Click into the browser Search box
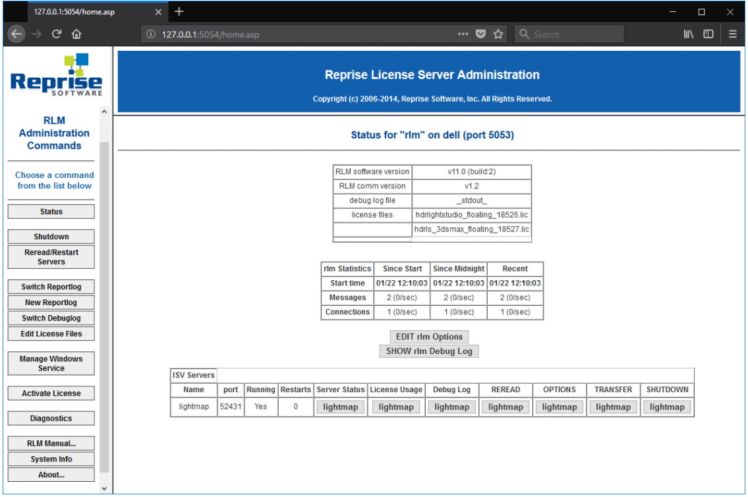Image resolution: width=748 pixels, height=497 pixels. coord(569,34)
